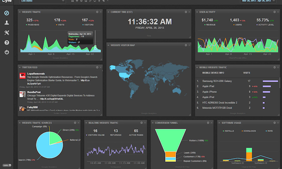Click the power logout icon in sidebar

point(7,52)
